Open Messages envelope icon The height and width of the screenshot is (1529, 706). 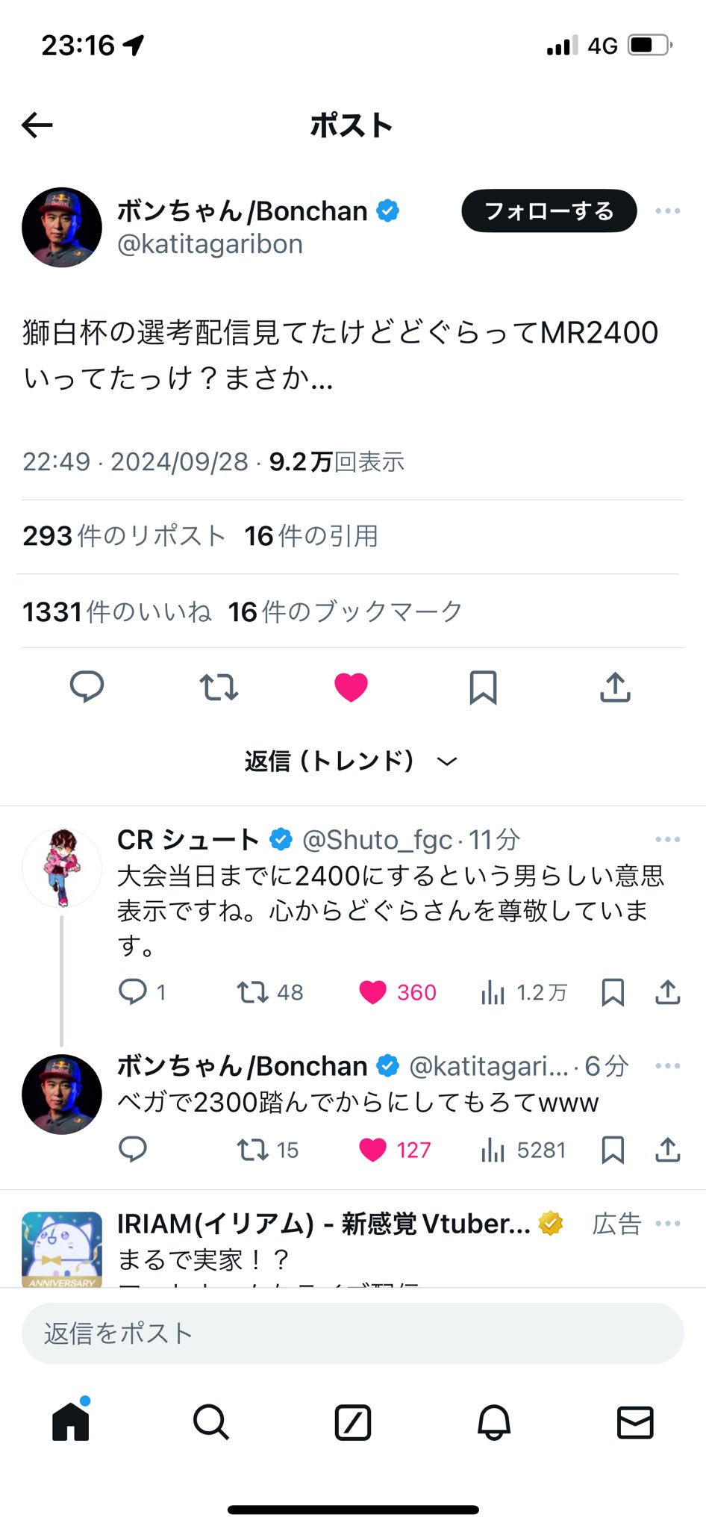pos(635,1422)
